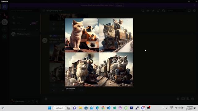Open Discord help icon in header

pos(194,11)
